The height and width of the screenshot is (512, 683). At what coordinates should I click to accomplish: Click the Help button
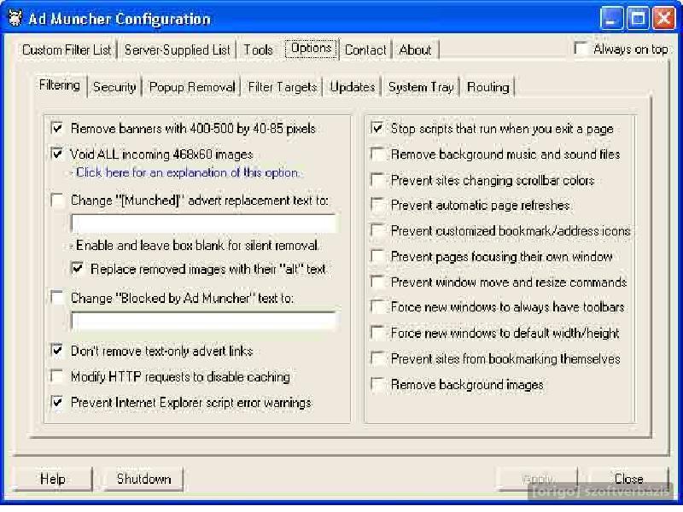click(x=53, y=479)
